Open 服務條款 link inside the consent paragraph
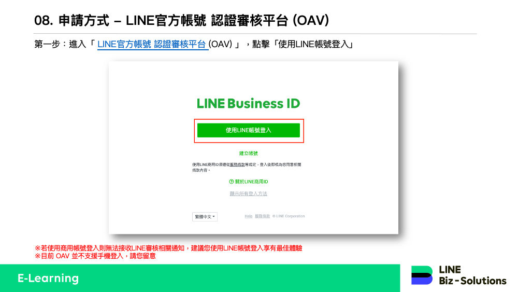 point(237,165)
